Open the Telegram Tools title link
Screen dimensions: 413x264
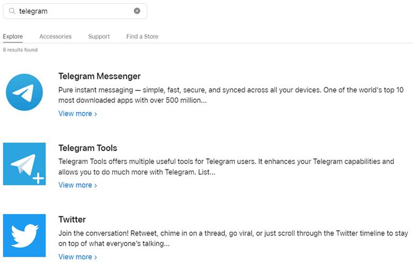click(x=88, y=148)
